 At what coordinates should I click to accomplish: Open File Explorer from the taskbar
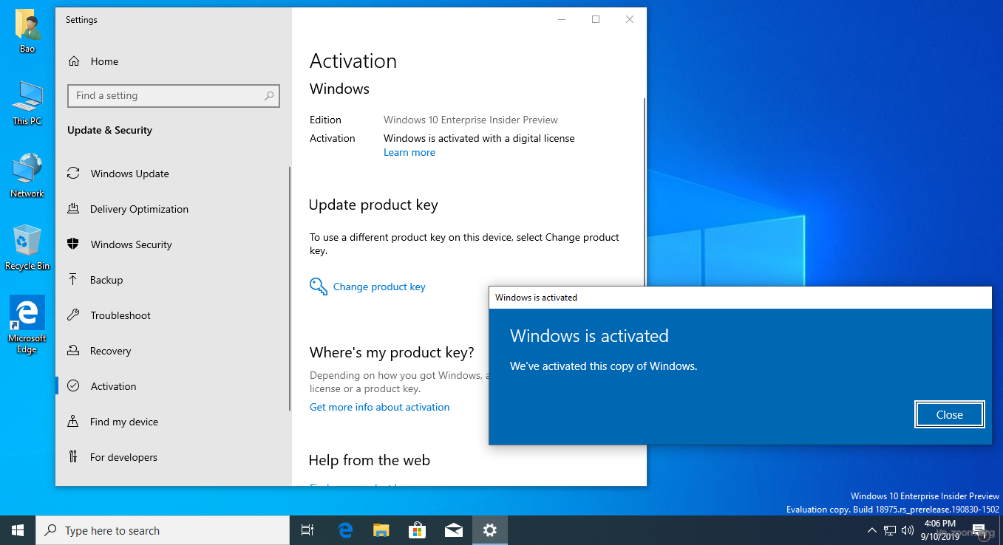(381, 530)
